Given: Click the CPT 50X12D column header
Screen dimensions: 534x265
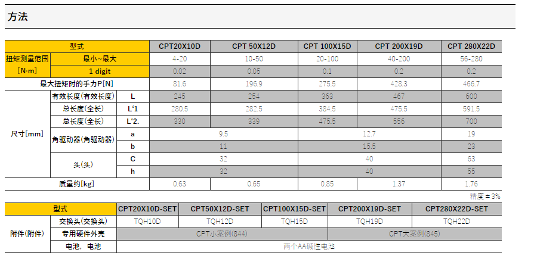Looking at the screenshot, I should (254, 46).
